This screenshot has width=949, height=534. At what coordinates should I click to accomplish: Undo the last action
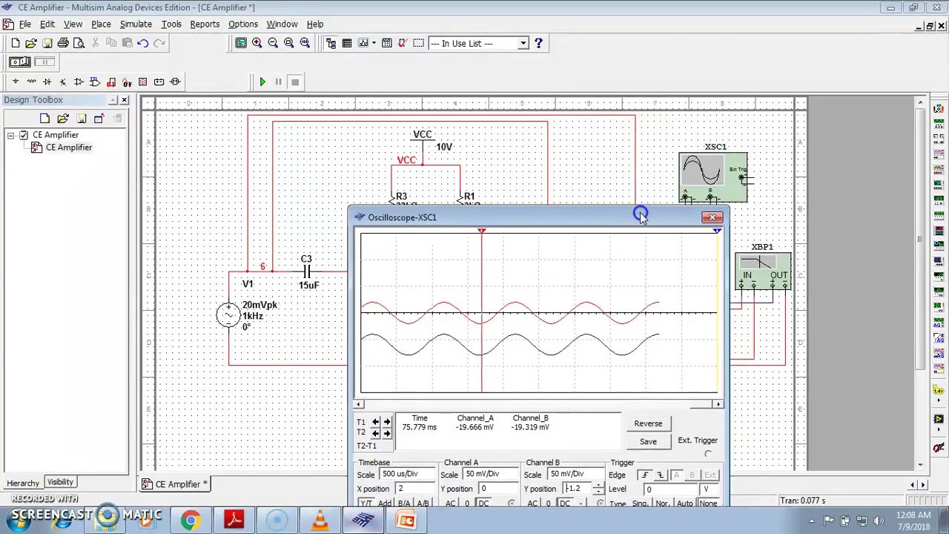coord(143,43)
